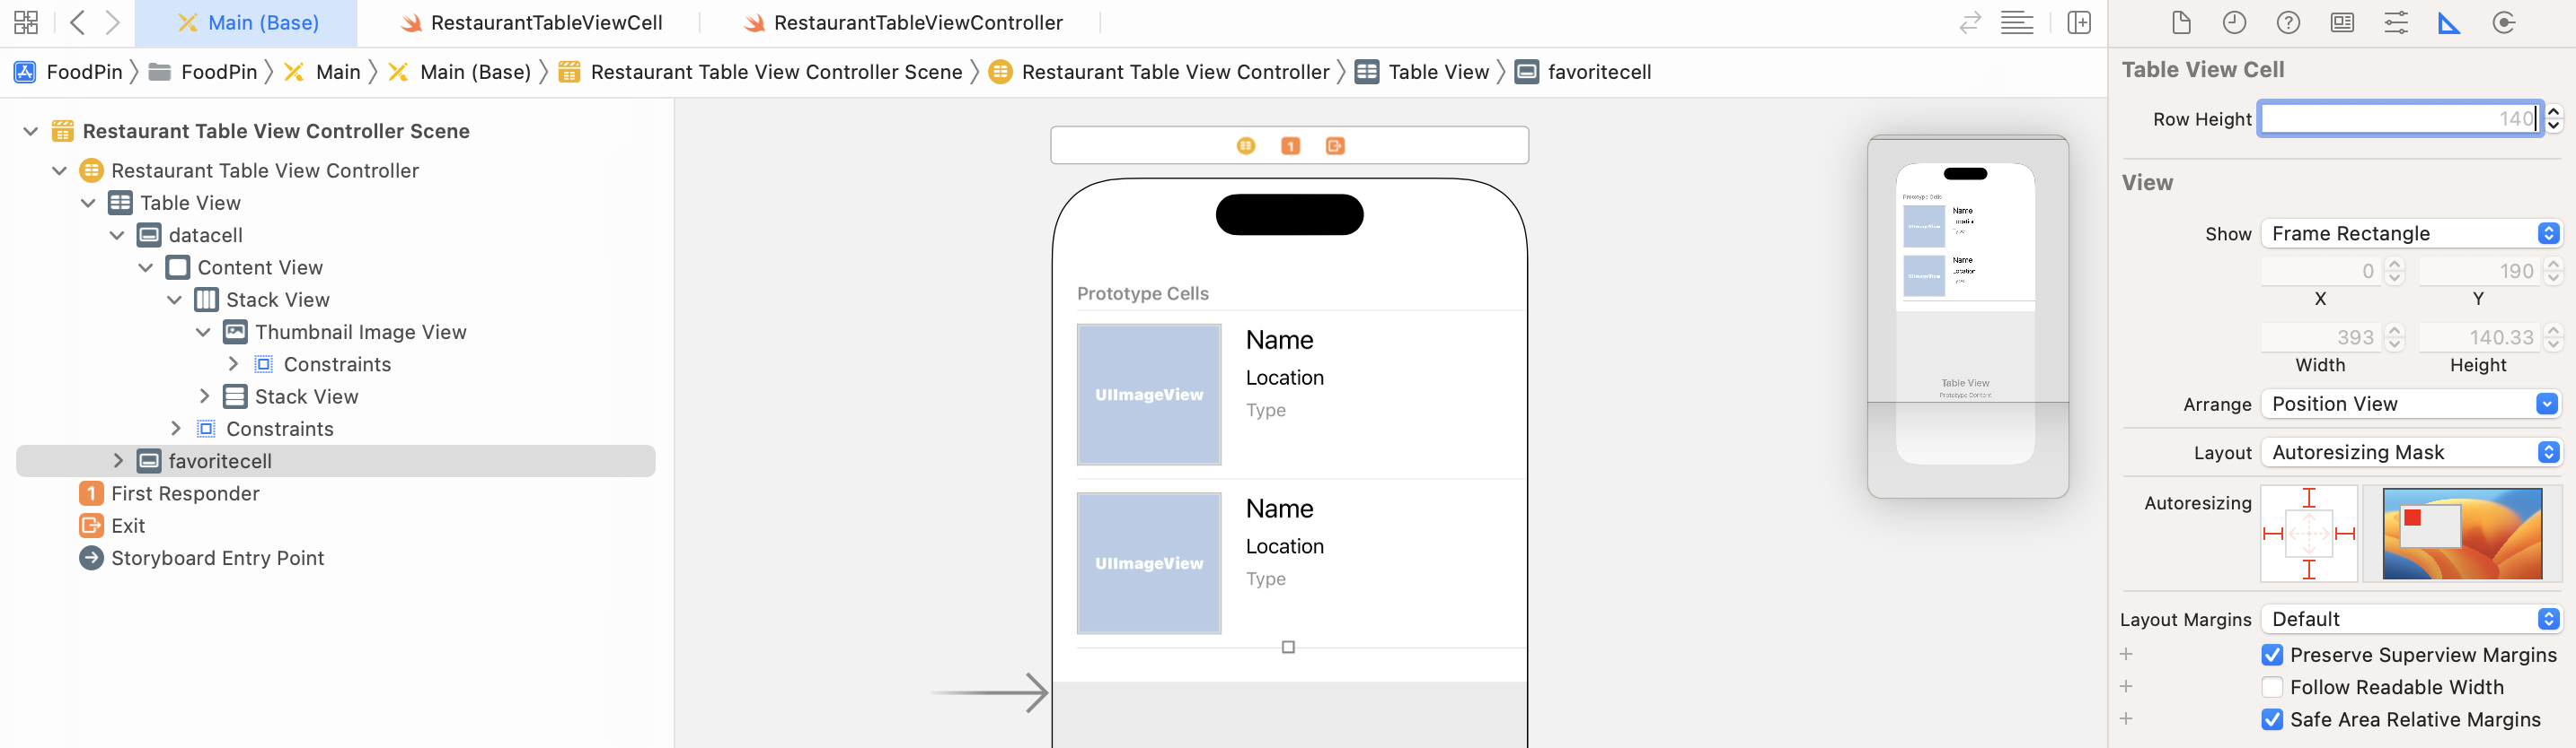Click the related items grid icon

coord(26,23)
